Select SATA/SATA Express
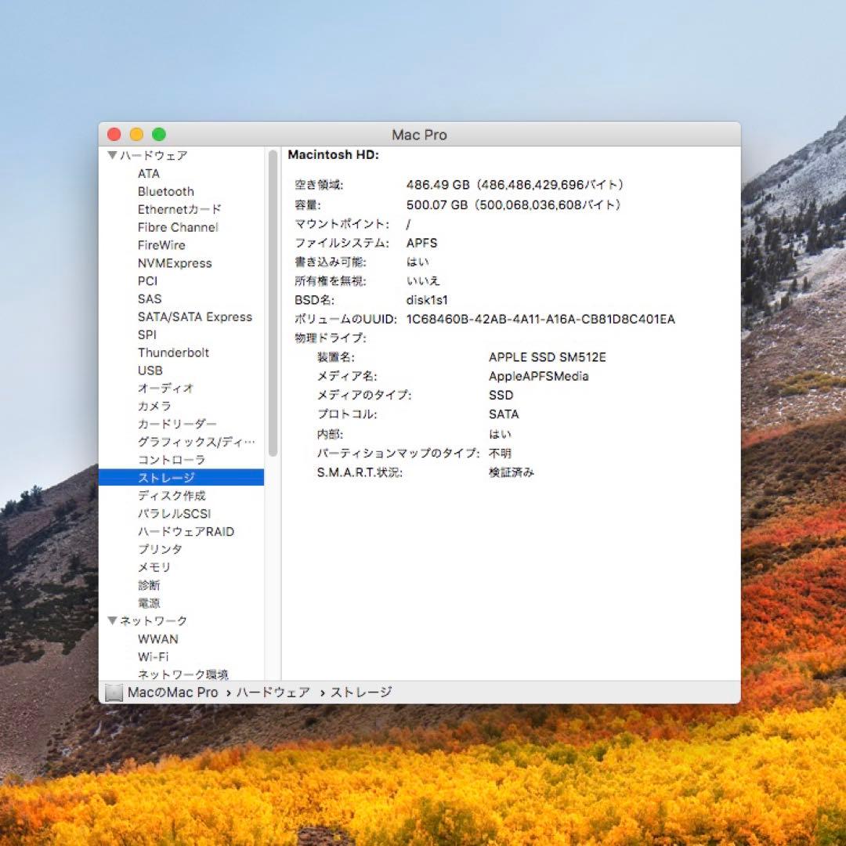The height and width of the screenshot is (846, 846). tap(195, 316)
